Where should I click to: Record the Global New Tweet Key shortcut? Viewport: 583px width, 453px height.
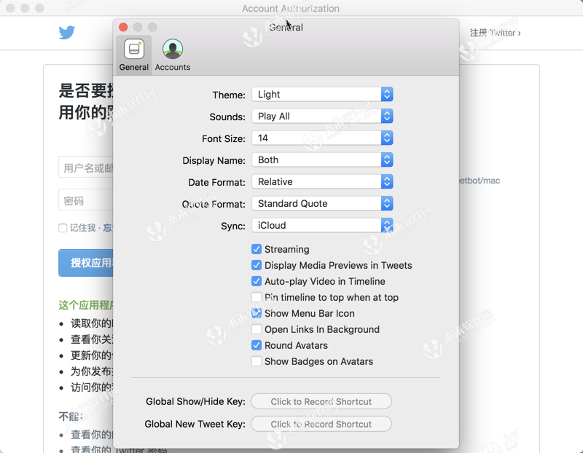tap(321, 424)
